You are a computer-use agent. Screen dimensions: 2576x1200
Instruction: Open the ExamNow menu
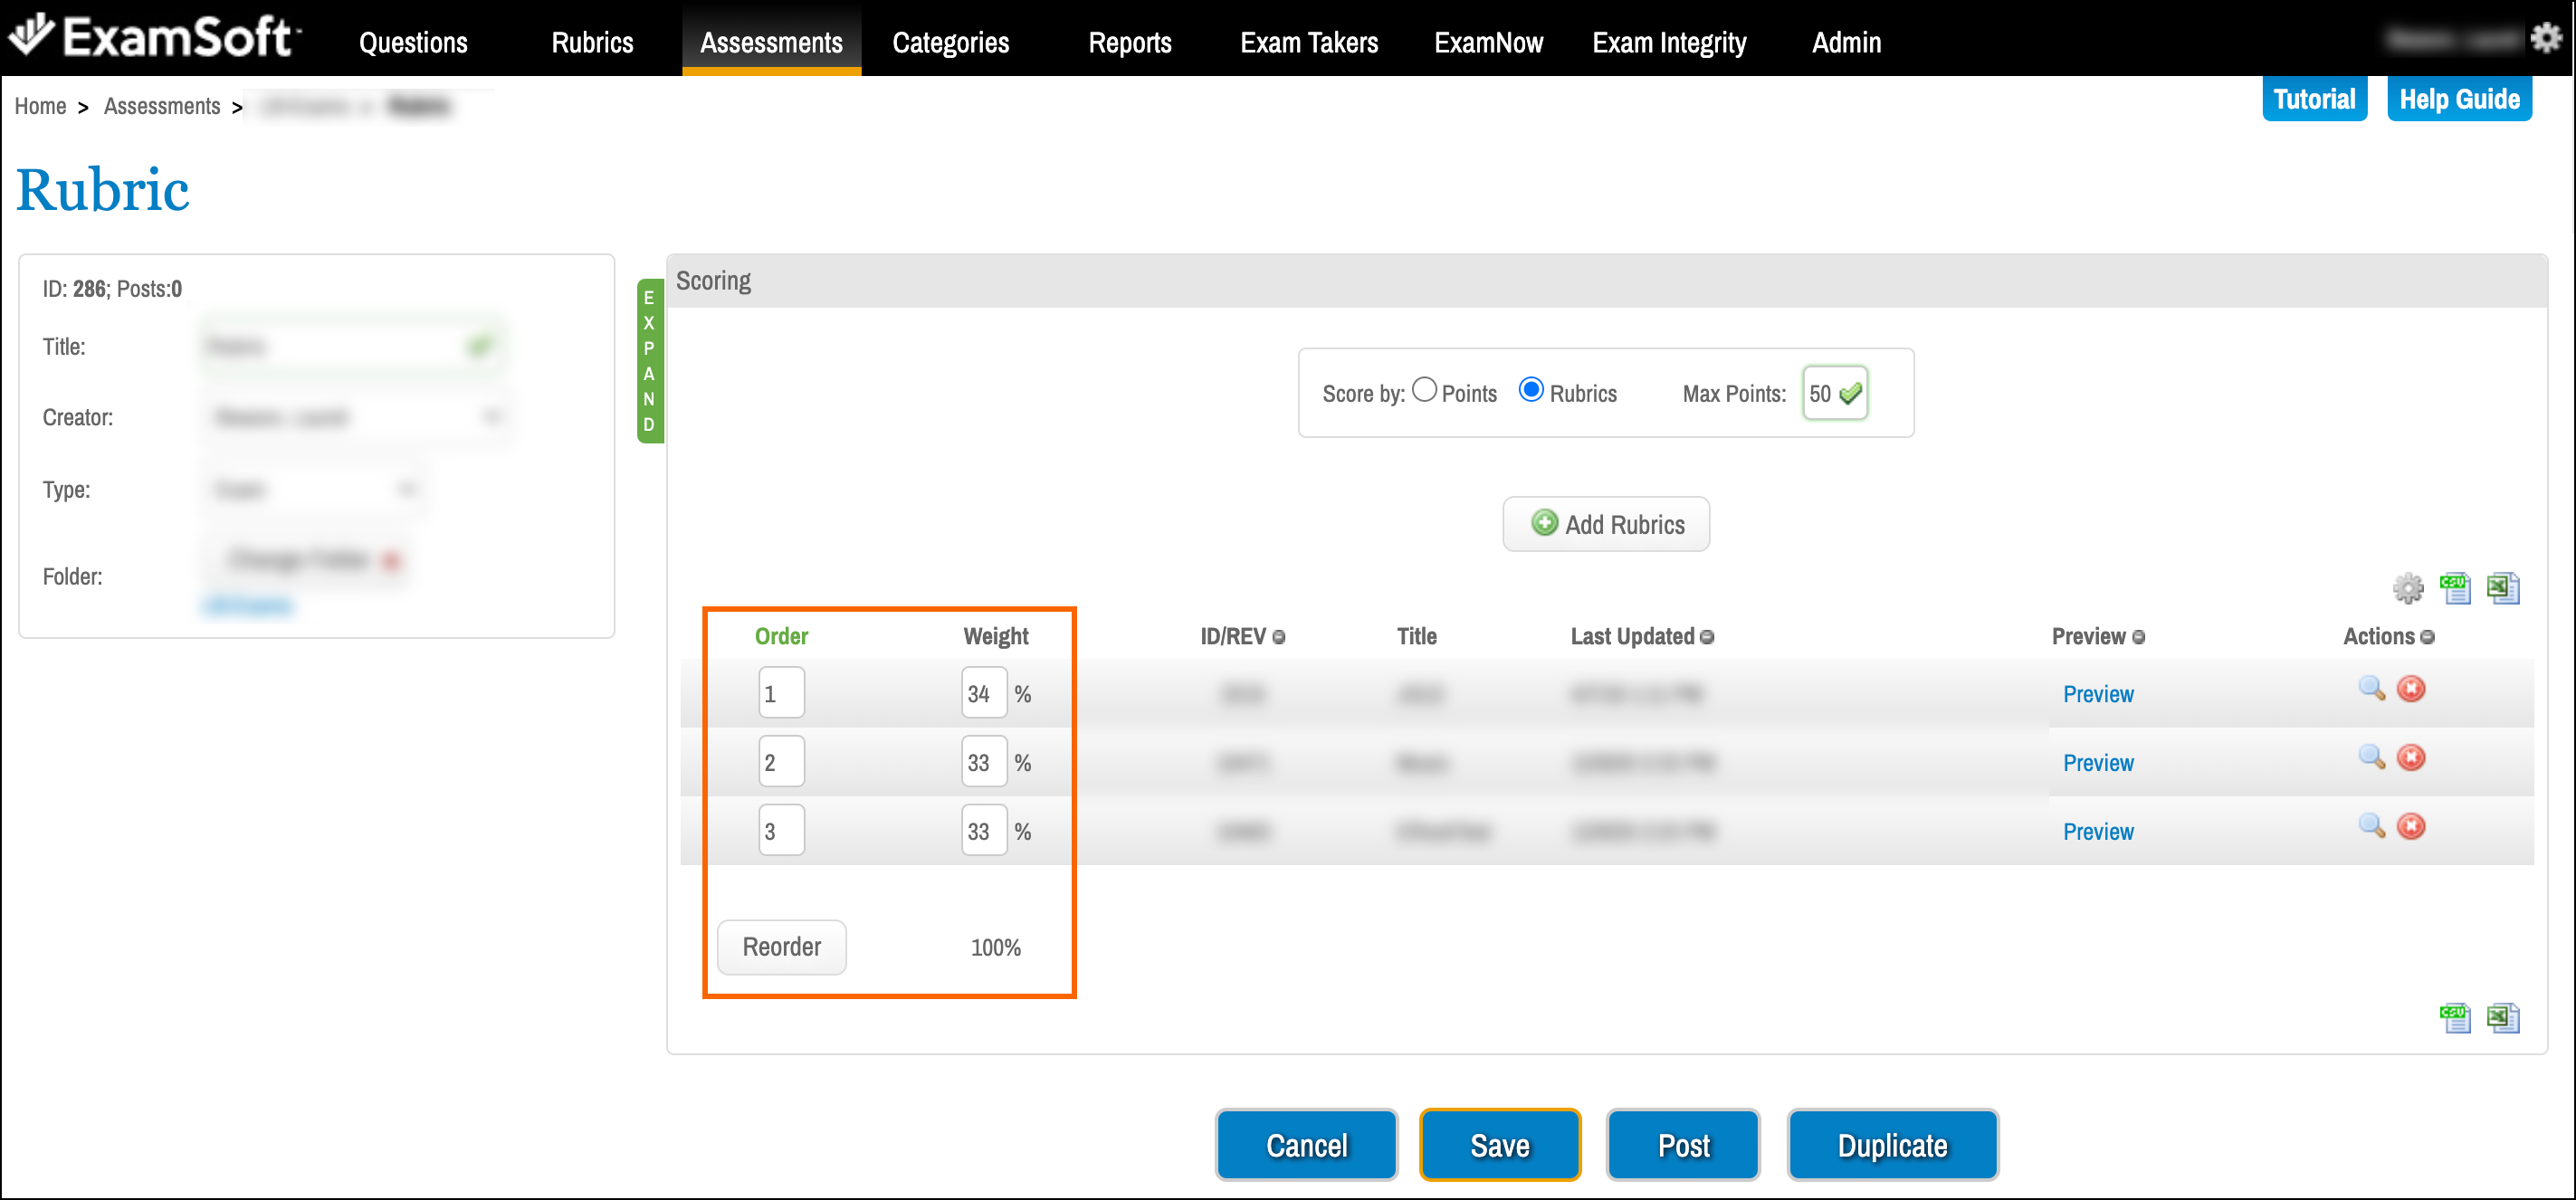(1488, 42)
